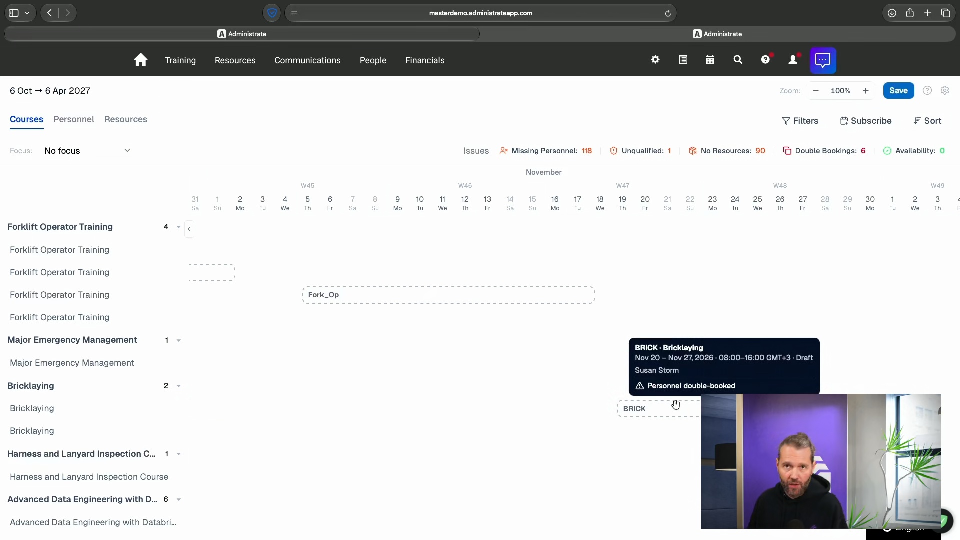
Task: Open the planner settings gear near Save
Action: [945, 90]
